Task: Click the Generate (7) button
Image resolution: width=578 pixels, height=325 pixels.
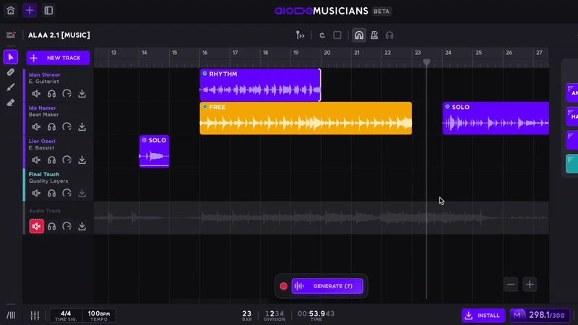Action: coord(327,286)
